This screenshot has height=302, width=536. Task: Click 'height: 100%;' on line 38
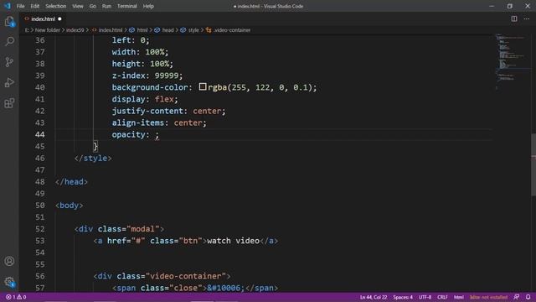[142, 64]
